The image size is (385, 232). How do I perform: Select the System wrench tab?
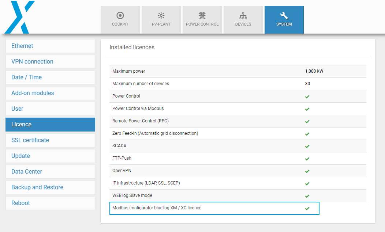tap(284, 20)
